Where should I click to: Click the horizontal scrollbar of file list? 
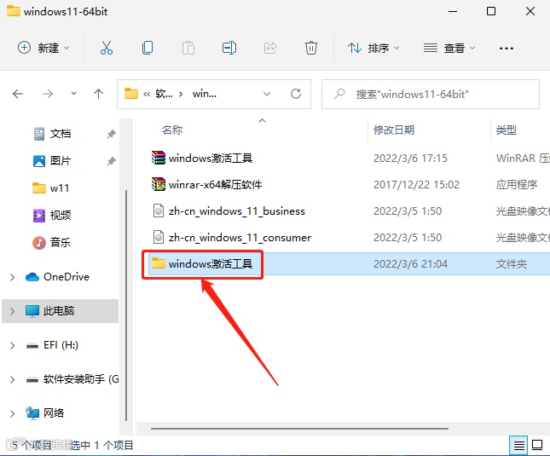coord(299,429)
